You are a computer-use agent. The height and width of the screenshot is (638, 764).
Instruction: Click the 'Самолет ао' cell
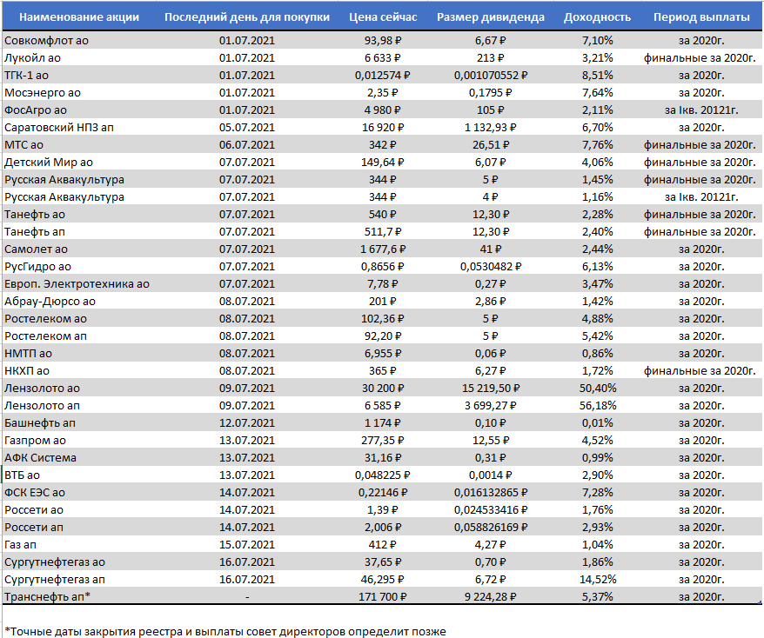click(36, 249)
